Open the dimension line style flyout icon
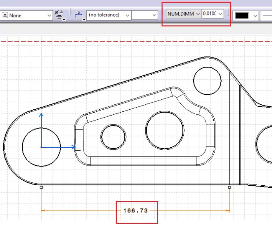 [x=80, y=15]
